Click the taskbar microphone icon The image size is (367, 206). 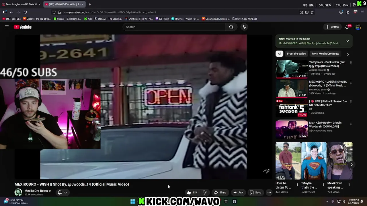[x=333, y=201]
